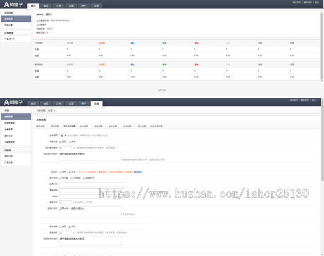The width and height of the screenshot is (324, 256).
Task: Select 产品幻灯片 in the dashboard sidebar
Action: point(16,39)
